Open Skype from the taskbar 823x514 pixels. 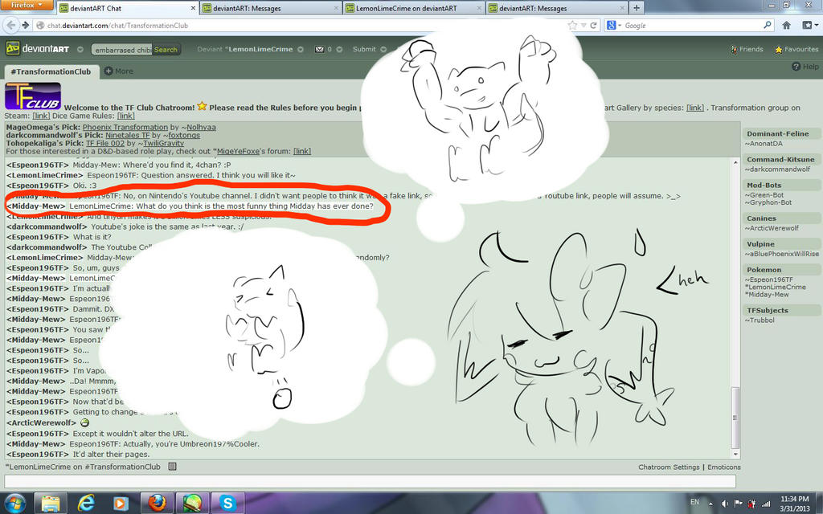[x=227, y=503]
